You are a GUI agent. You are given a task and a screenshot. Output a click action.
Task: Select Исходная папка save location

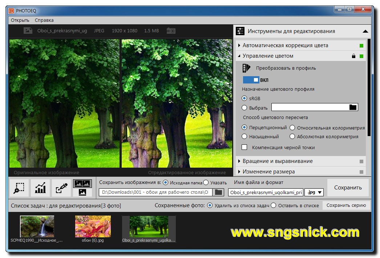pos(165,183)
